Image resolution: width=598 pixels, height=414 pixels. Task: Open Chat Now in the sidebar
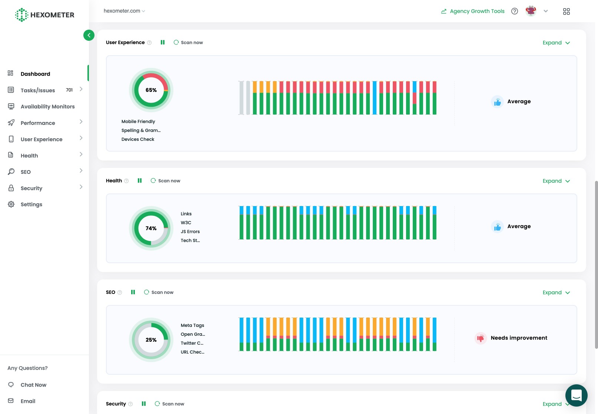pyautogui.click(x=33, y=385)
